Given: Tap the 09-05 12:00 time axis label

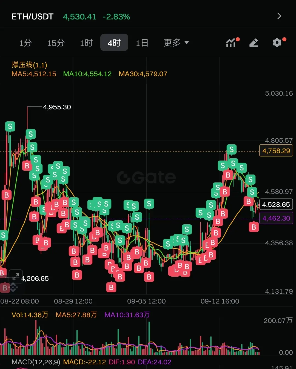Looking at the screenshot, I should pos(146,301).
